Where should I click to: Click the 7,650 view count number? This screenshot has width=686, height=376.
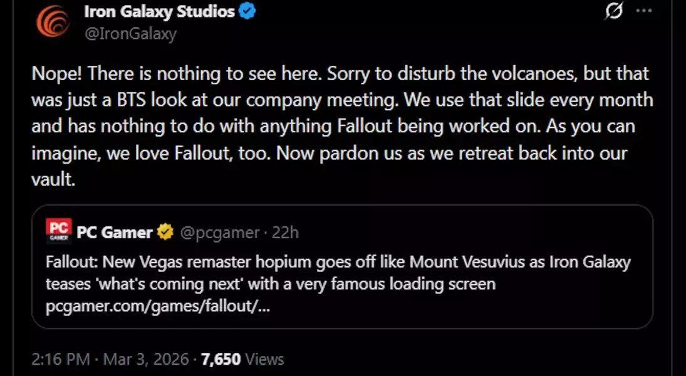pyautogui.click(x=221, y=359)
